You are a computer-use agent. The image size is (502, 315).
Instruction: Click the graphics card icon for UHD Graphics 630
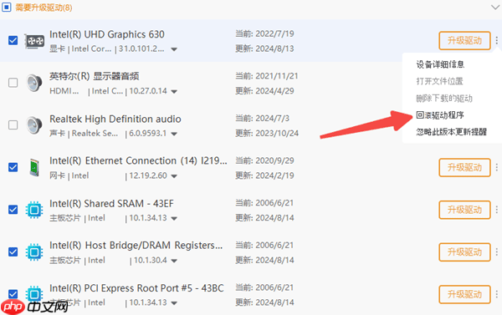(34, 41)
